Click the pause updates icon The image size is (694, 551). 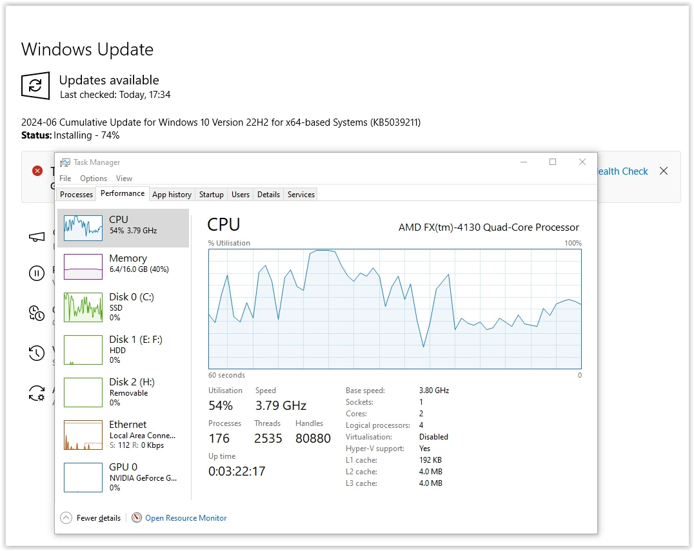coord(37,273)
